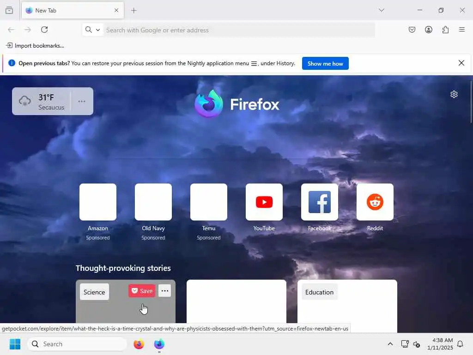Open the weather widget three-dot menu
Image resolution: width=473 pixels, height=355 pixels.
tap(82, 101)
